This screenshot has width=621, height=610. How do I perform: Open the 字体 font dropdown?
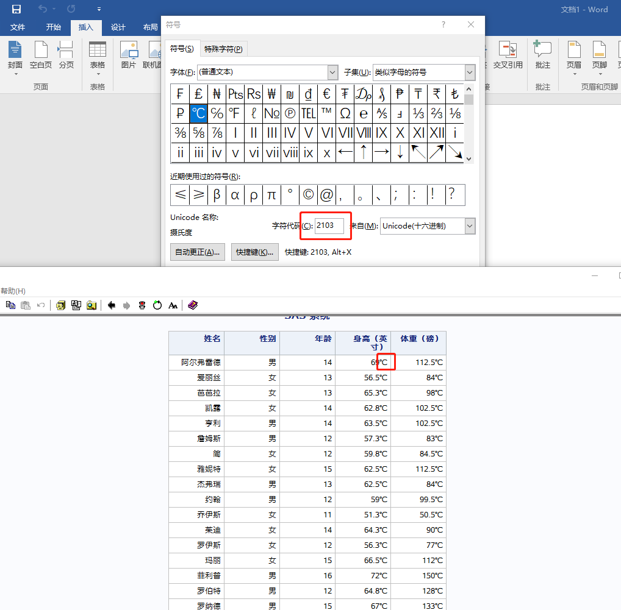point(332,72)
